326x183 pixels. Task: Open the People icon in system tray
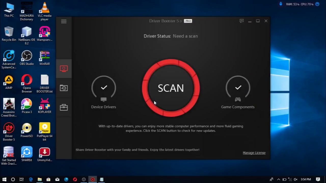pos(272,179)
